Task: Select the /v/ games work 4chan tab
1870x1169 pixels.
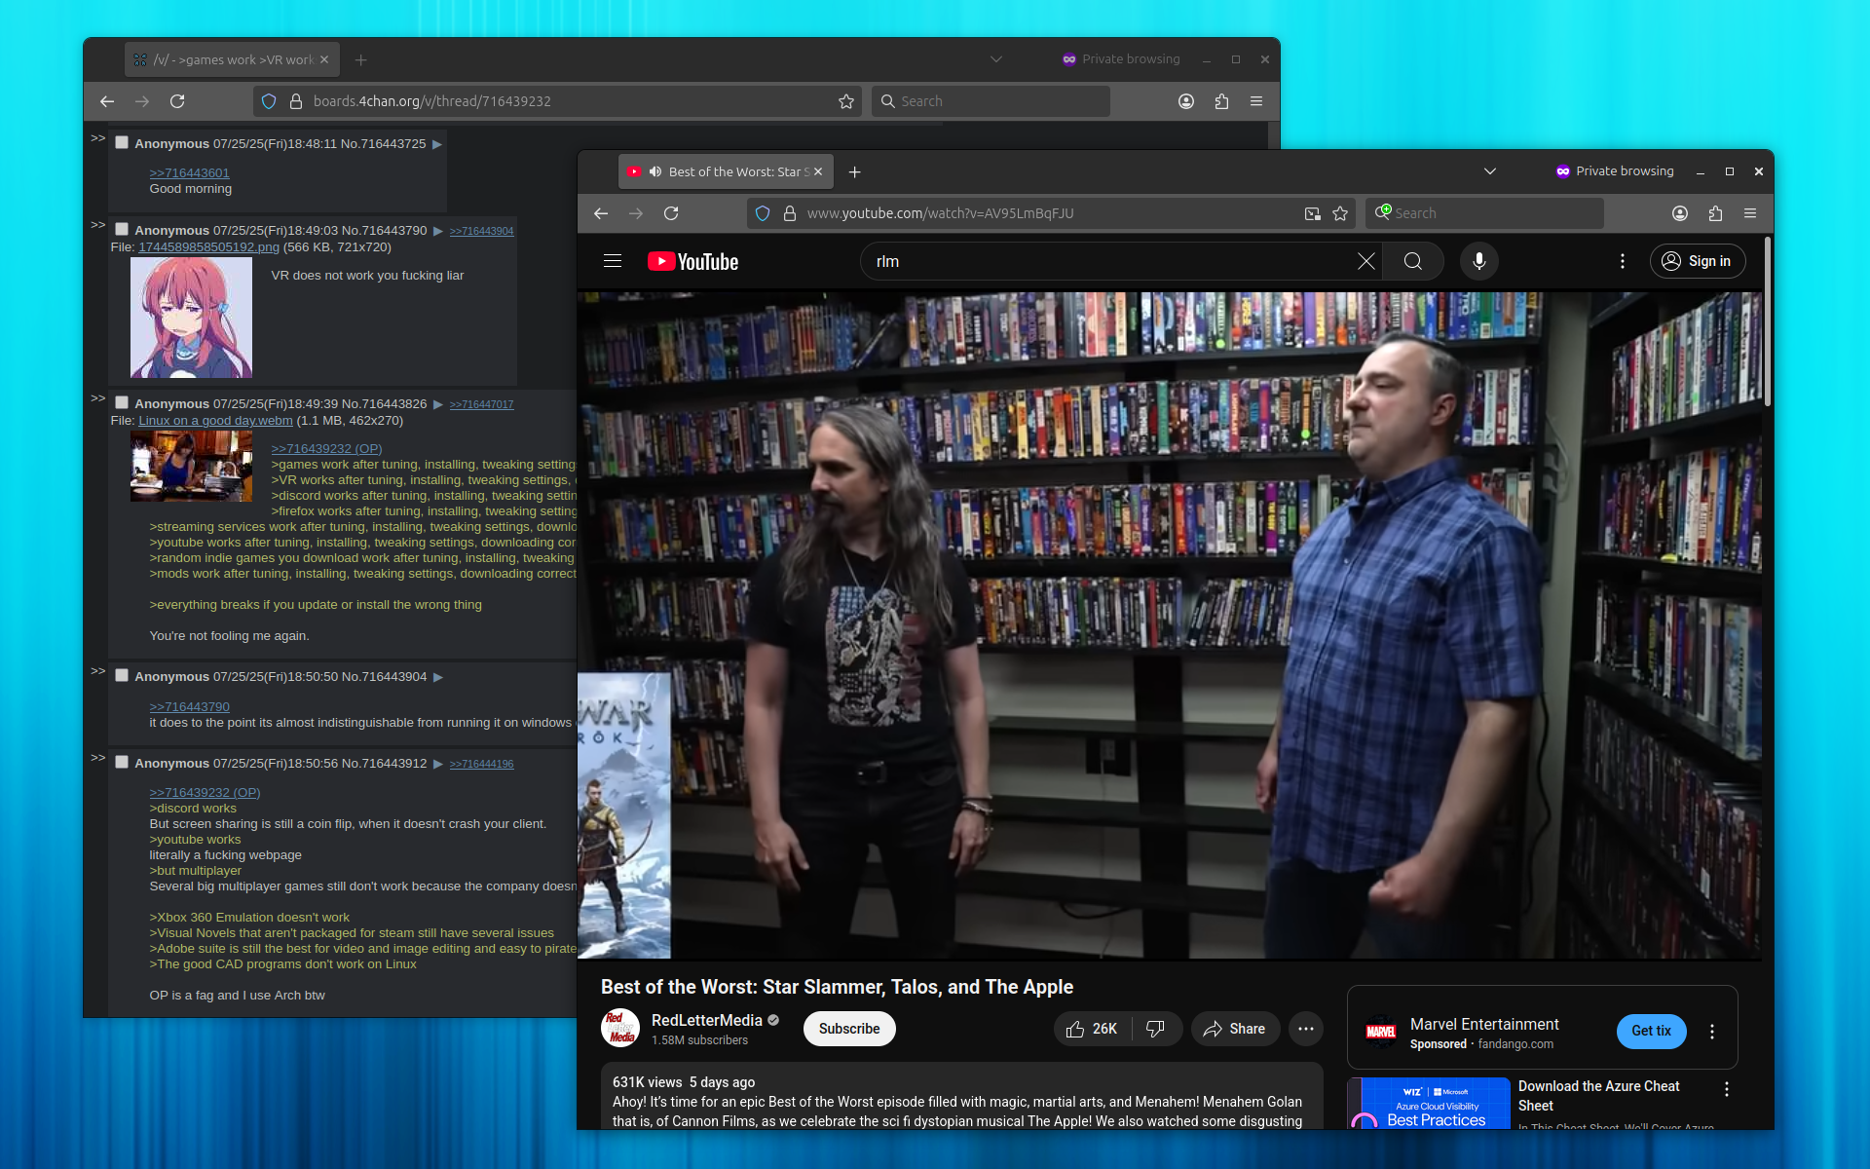Action: pyautogui.click(x=232, y=59)
